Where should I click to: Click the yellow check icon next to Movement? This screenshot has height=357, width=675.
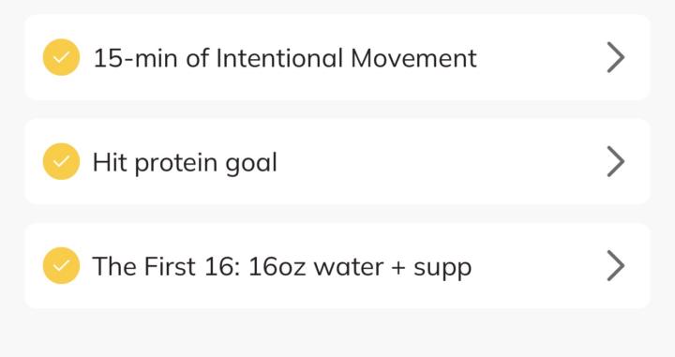click(x=61, y=57)
